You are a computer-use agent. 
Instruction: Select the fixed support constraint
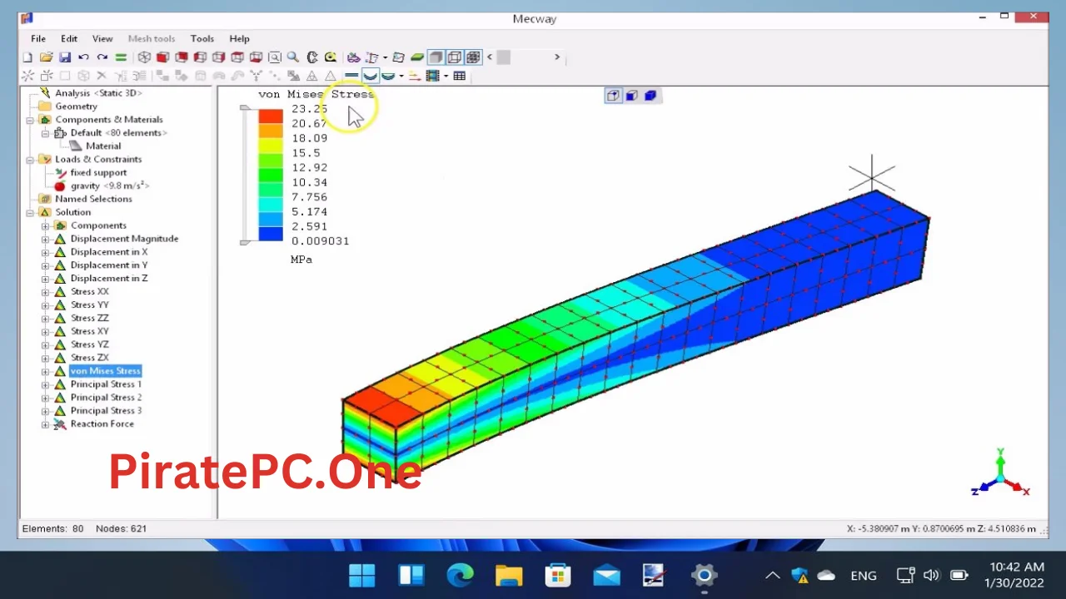(98, 173)
